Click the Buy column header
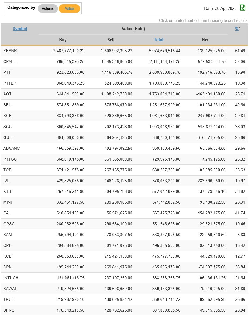The height and width of the screenshot is (315, 249). [x=63, y=40]
